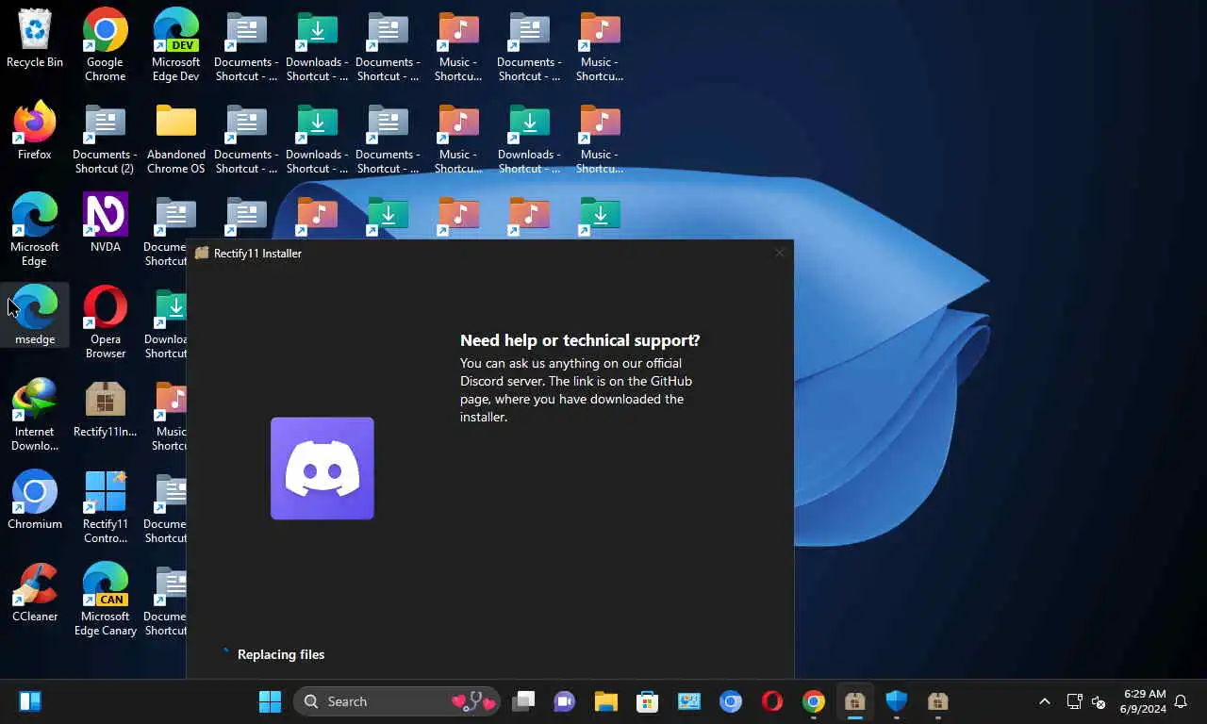The width and height of the screenshot is (1207, 724).
Task: Click the Rectify11 Installer window title
Action: (257, 254)
